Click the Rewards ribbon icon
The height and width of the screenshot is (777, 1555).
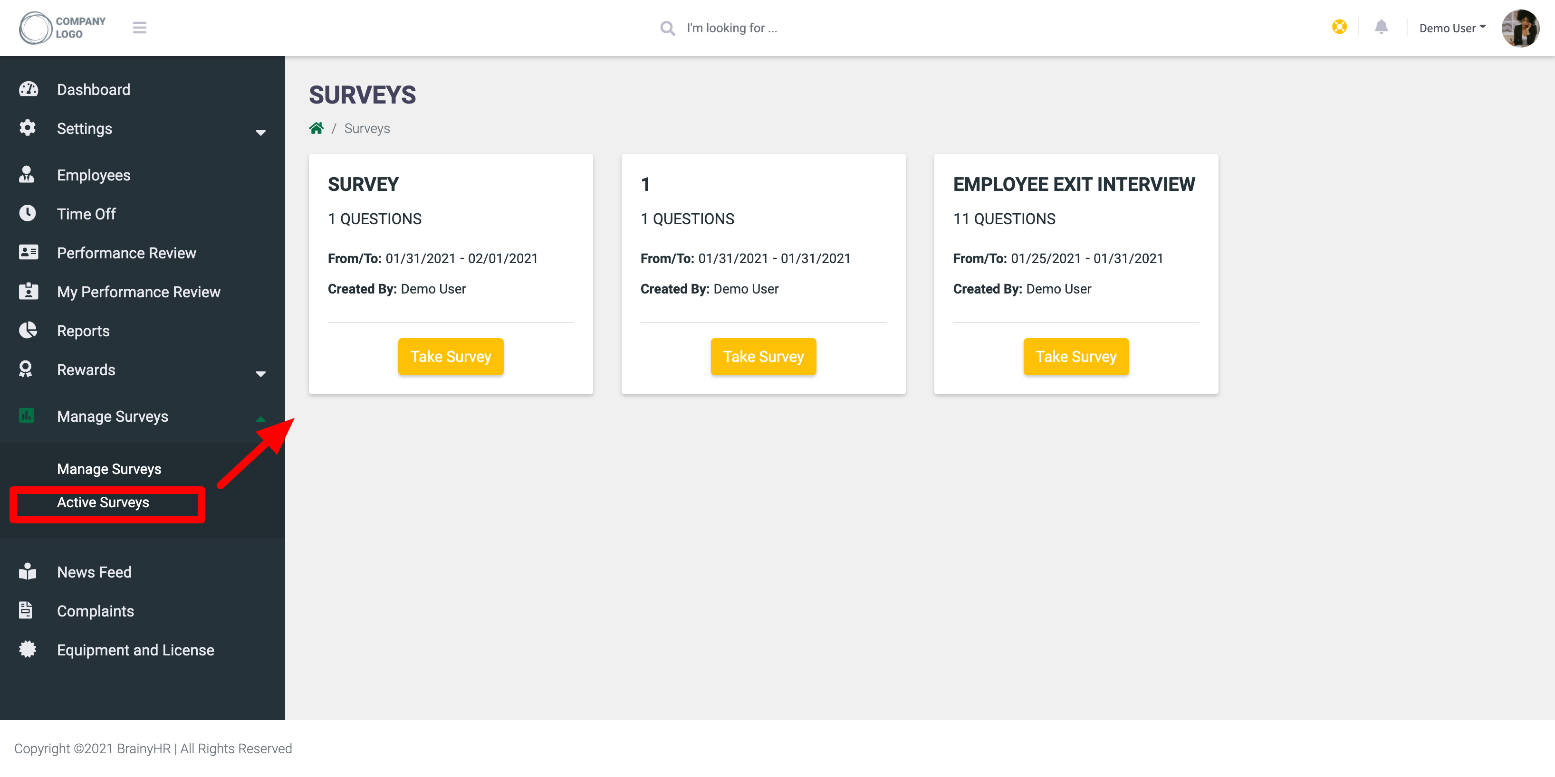[x=25, y=369]
